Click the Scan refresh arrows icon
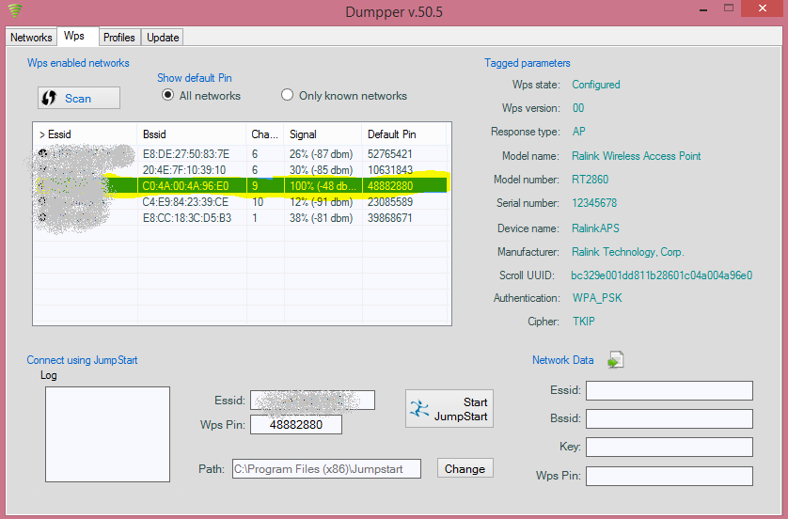 [x=49, y=98]
